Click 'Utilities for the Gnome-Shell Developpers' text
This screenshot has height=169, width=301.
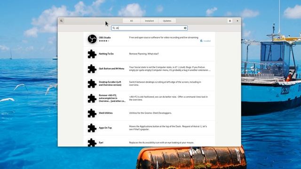150,113
